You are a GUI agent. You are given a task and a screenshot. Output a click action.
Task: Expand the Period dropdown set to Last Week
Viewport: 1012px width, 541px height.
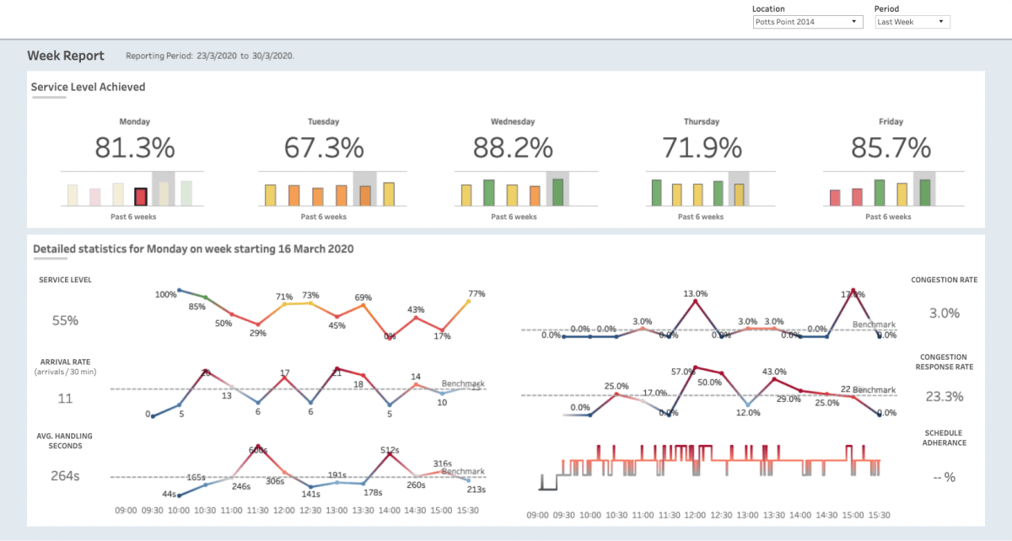(912, 22)
